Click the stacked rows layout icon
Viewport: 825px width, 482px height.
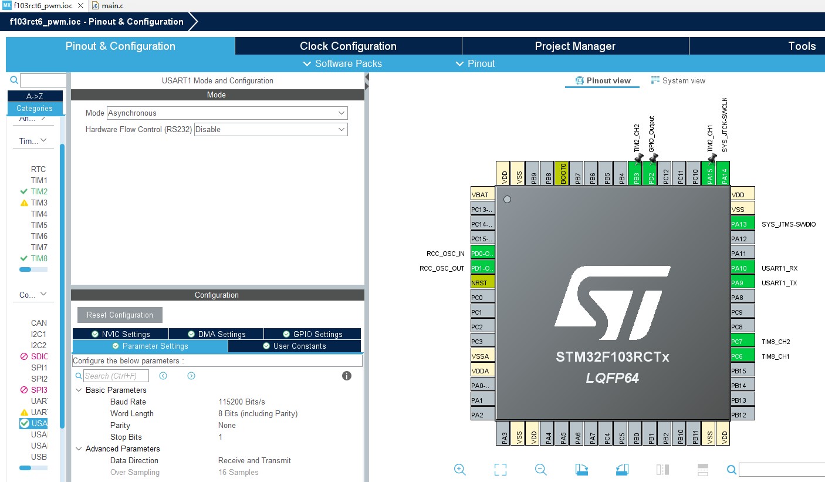(x=703, y=469)
